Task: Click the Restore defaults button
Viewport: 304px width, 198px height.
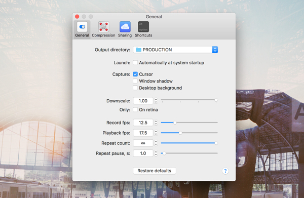Action: pos(155,171)
